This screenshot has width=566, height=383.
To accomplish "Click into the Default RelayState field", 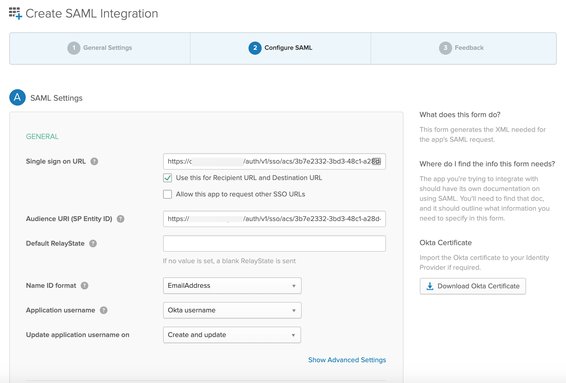I will pyautogui.click(x=274, y=243).
